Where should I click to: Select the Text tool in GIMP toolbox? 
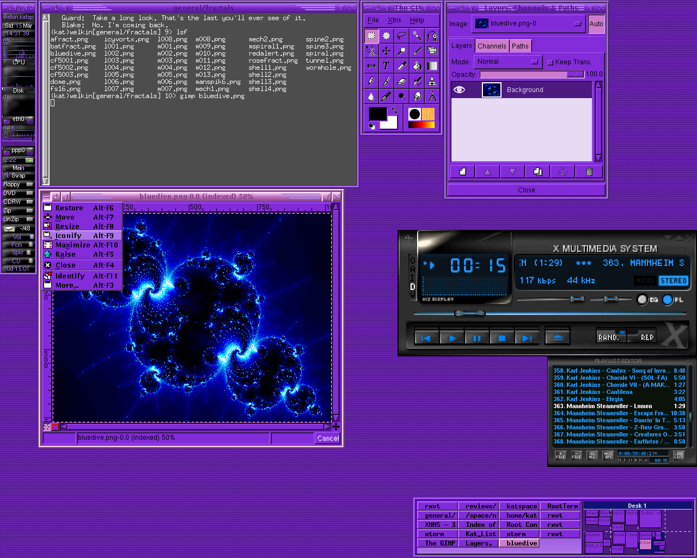pos(386,66)
